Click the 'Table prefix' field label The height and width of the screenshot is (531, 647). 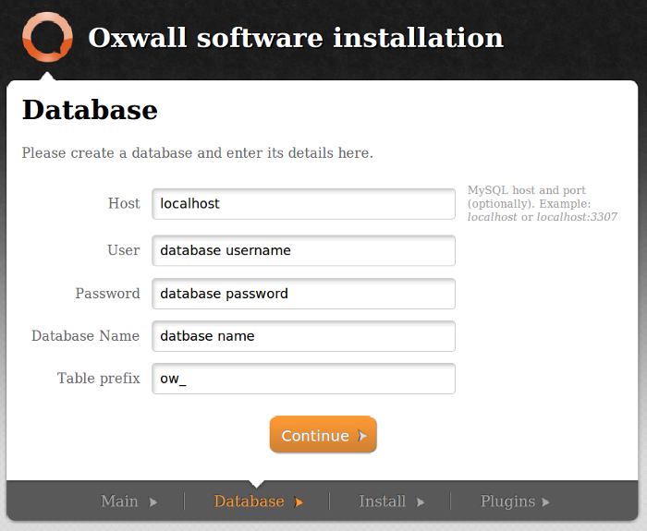(x=99, y=378)
